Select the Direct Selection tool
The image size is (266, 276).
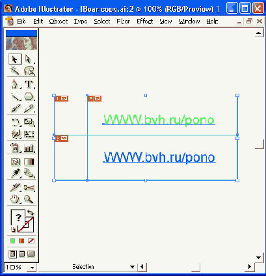tap(29, 59)
